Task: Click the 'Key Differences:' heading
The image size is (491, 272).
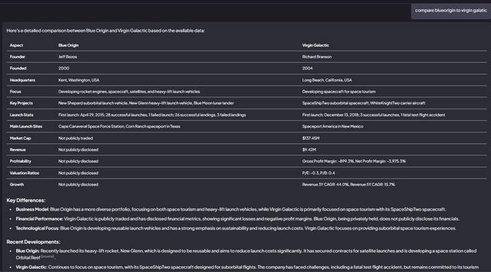Action: pos(26,200)
